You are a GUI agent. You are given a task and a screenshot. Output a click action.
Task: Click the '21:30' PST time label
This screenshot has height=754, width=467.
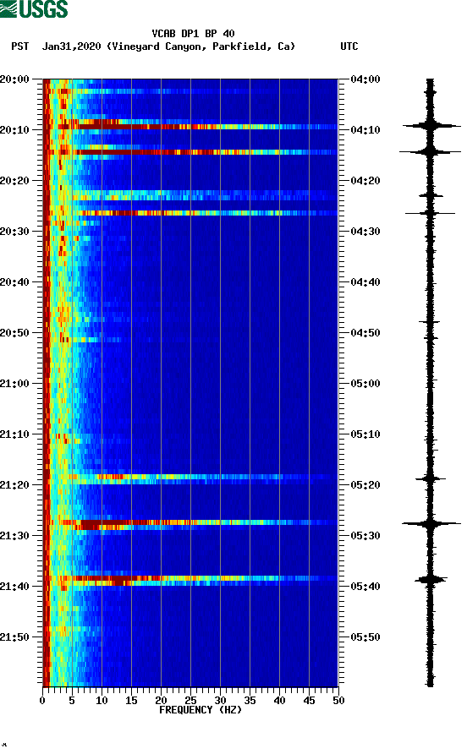14,536
